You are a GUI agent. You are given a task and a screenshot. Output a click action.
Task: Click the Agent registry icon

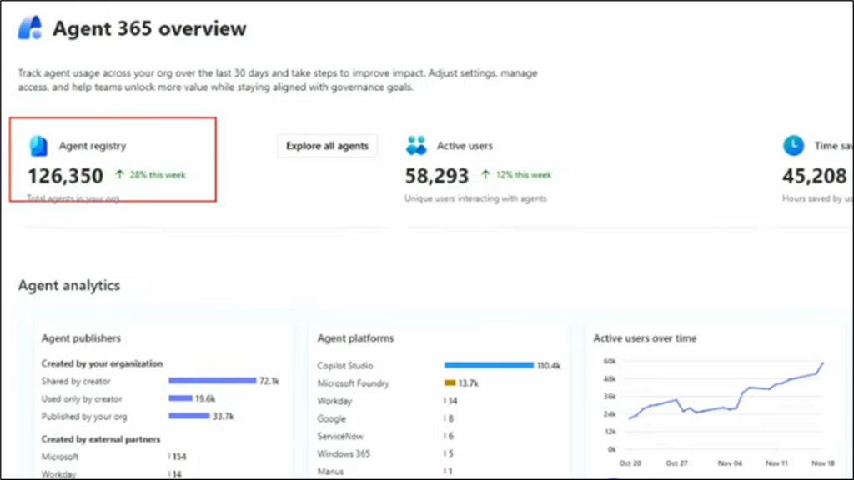pyautogui.click(x=39, y=146)
